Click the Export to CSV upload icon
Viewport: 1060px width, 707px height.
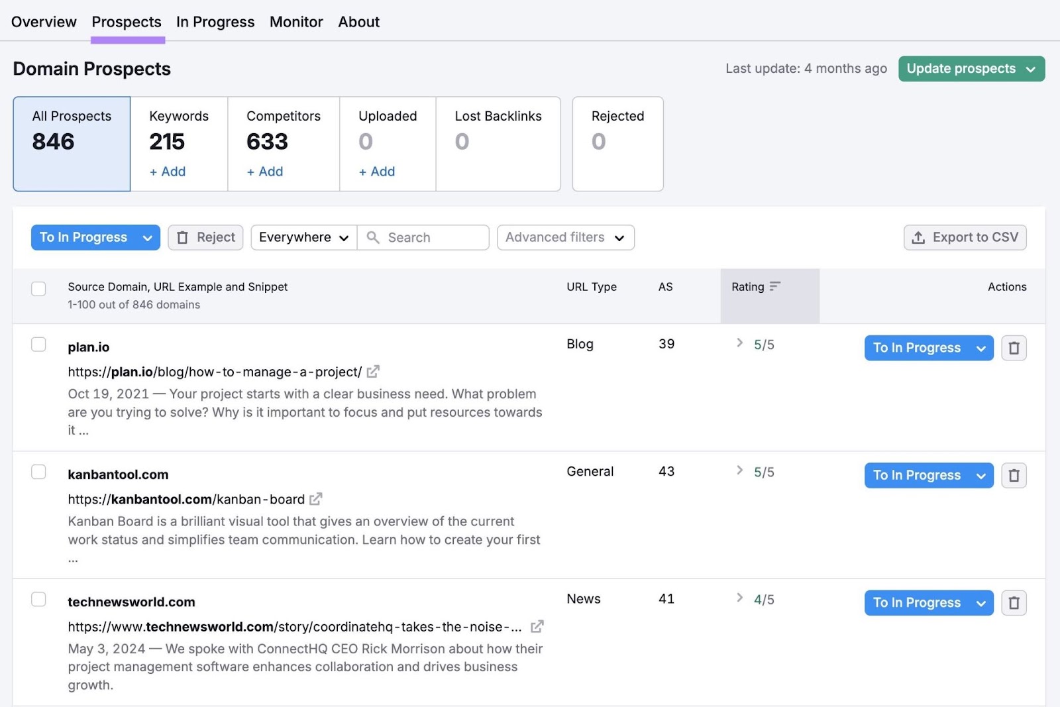(x=918, y=237)
